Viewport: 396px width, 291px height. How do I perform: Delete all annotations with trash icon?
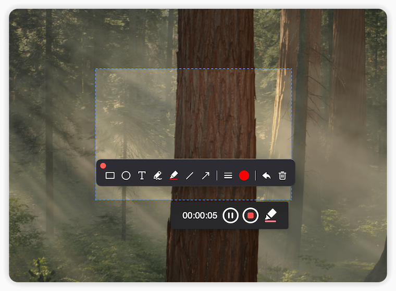point(282,176)
